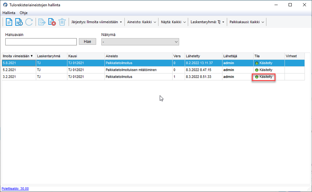Image resolution: width=312 pixels, height=192 pixels.
Task: Open the Polettisaldo: 30,00 link
Action: pyautogui.click(x=15, y=189)
